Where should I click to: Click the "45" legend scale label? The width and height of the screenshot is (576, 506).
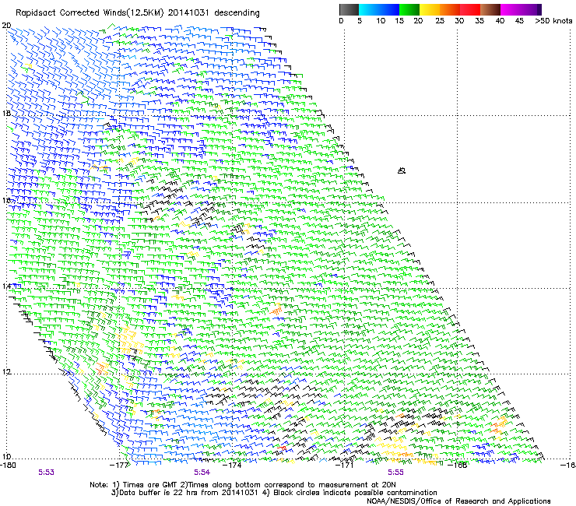(519, 21)
